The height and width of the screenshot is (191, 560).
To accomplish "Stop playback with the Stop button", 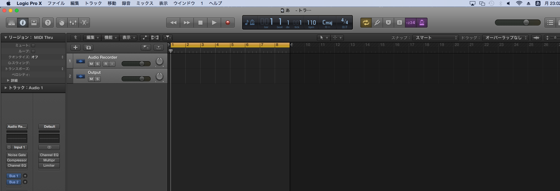I will (x=201, y=23).
